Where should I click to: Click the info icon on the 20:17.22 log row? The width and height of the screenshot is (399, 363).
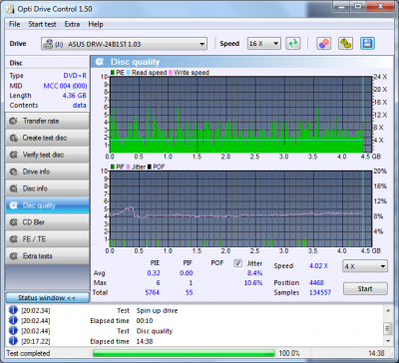(x=13, y=341)
